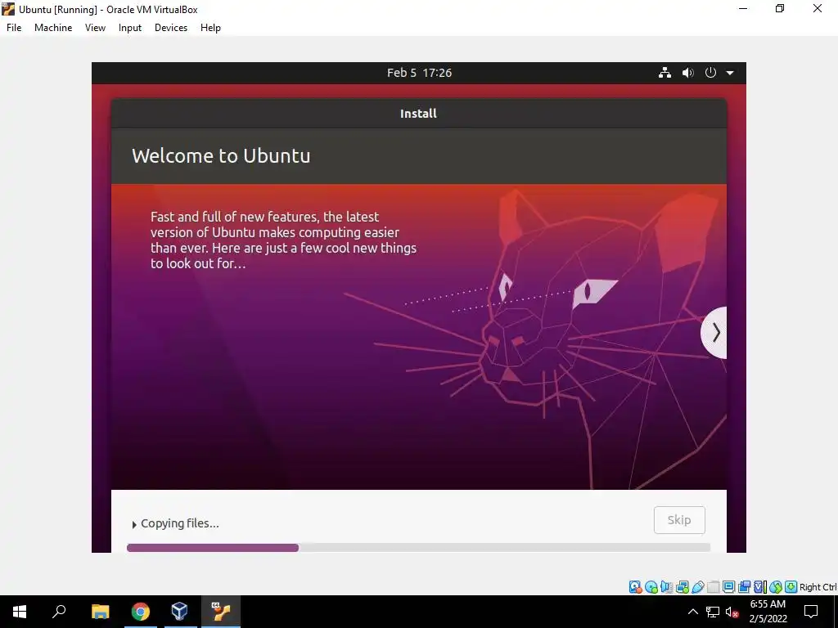
Task: Open File Explorer from the taskbar
Action: (100, 612)
